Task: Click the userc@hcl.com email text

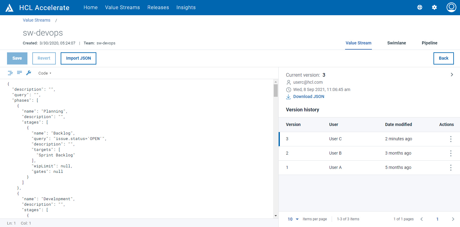Action: 308,82
